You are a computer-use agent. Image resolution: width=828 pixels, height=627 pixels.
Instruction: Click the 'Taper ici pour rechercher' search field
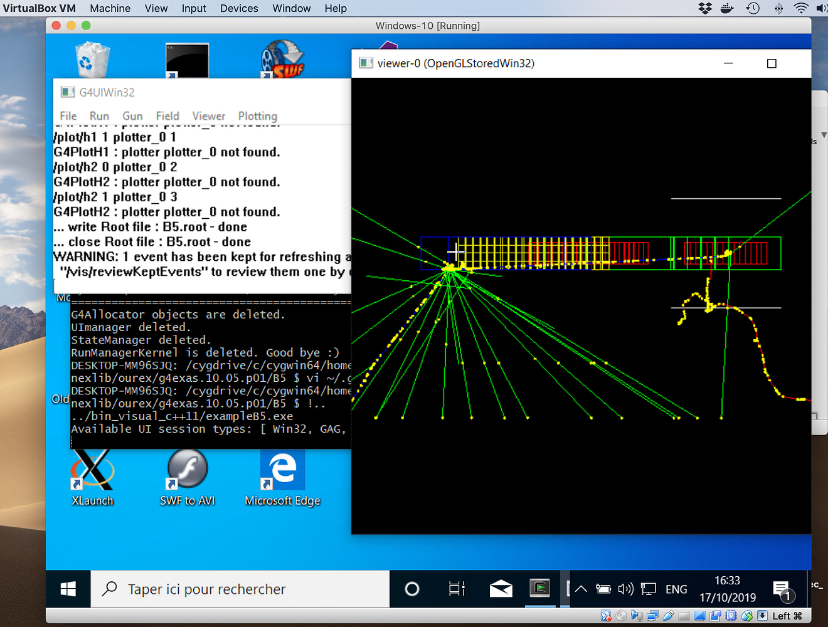point(238,588)
